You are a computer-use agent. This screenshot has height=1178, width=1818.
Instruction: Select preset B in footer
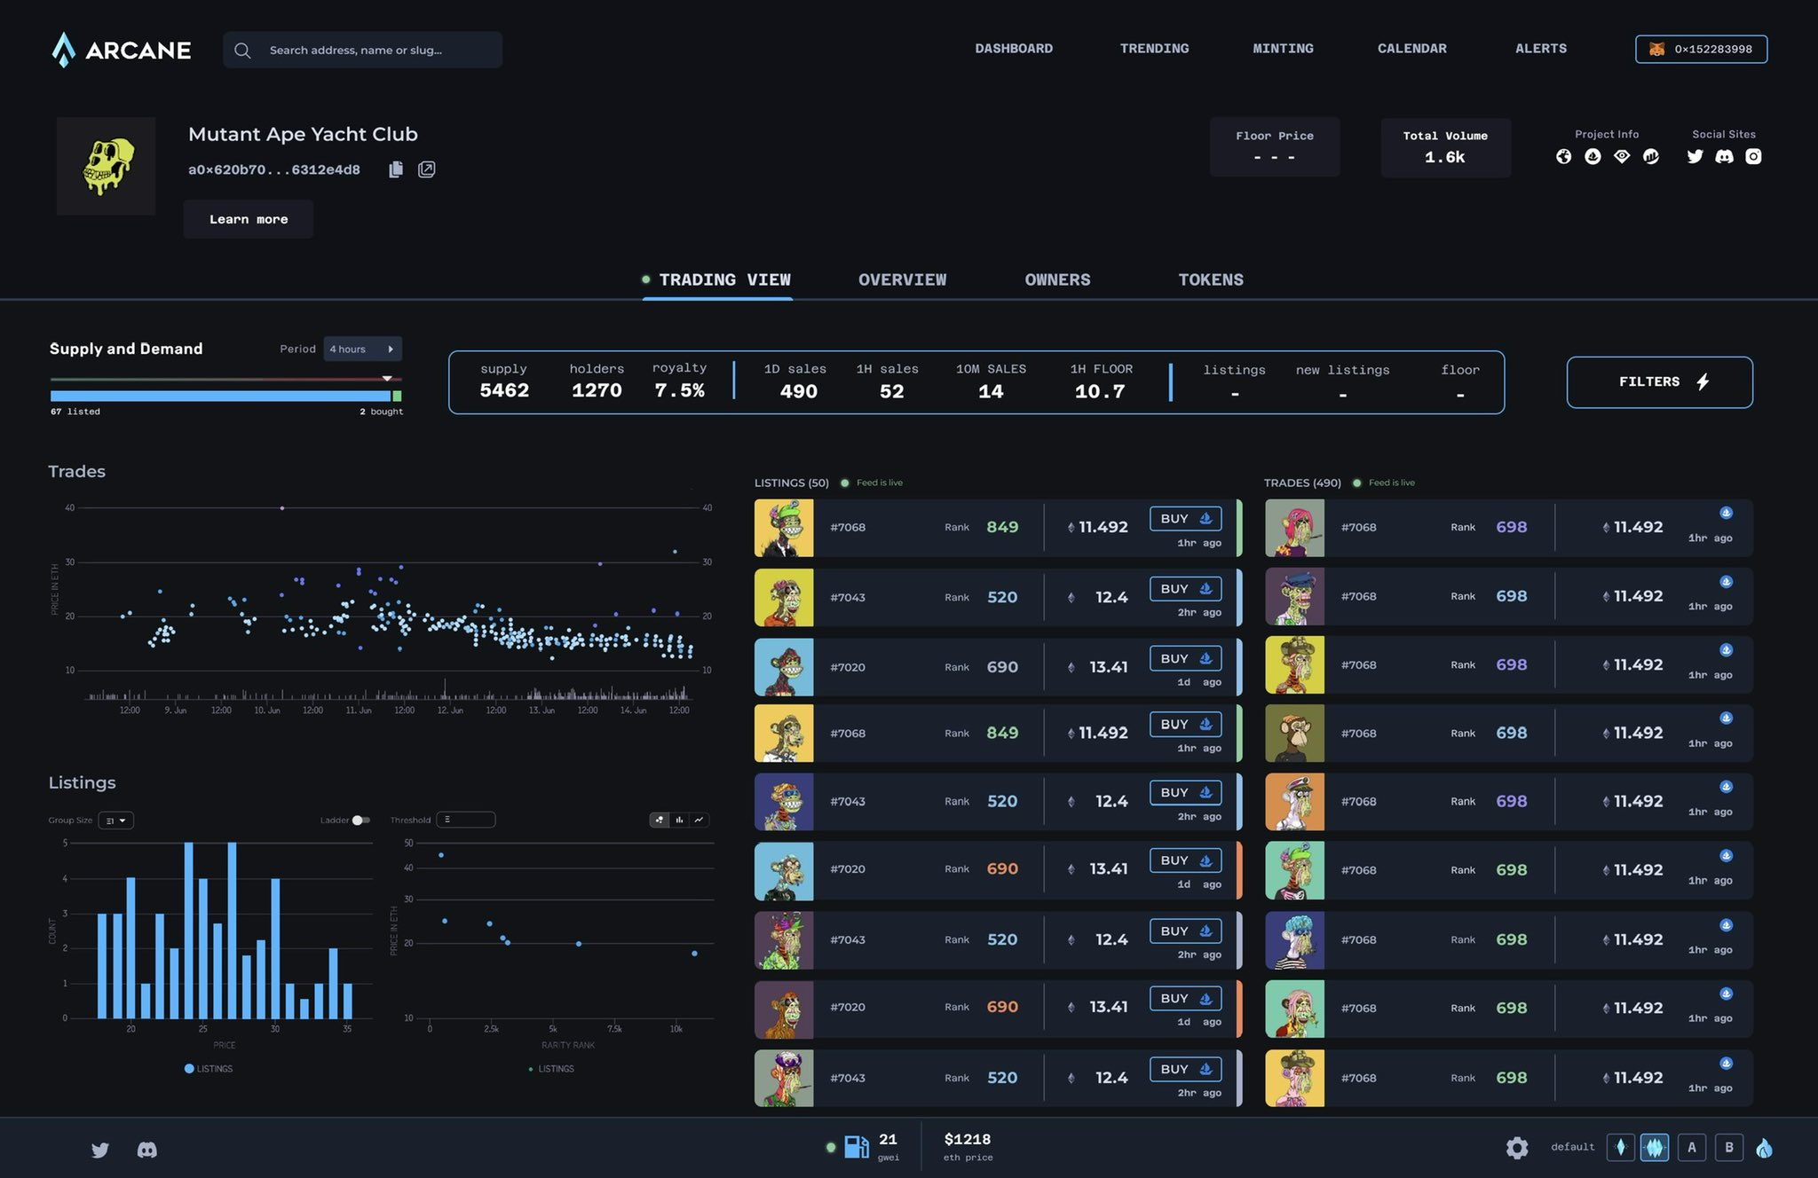coord(1728,1148)
